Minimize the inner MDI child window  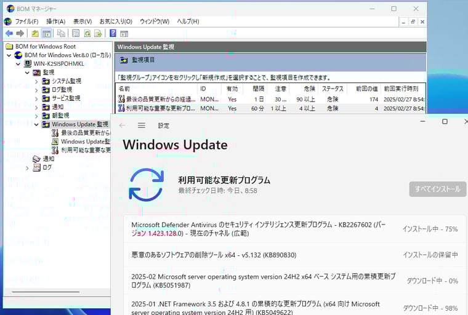pos(403,22)
